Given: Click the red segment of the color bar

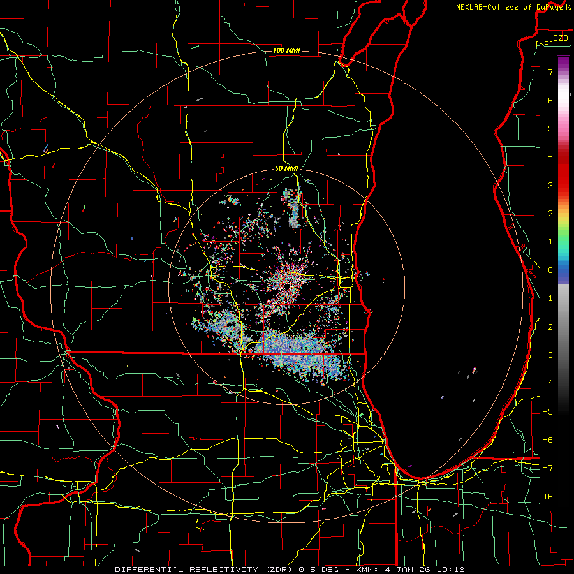Looking at the screenshot, I should 563,172.
